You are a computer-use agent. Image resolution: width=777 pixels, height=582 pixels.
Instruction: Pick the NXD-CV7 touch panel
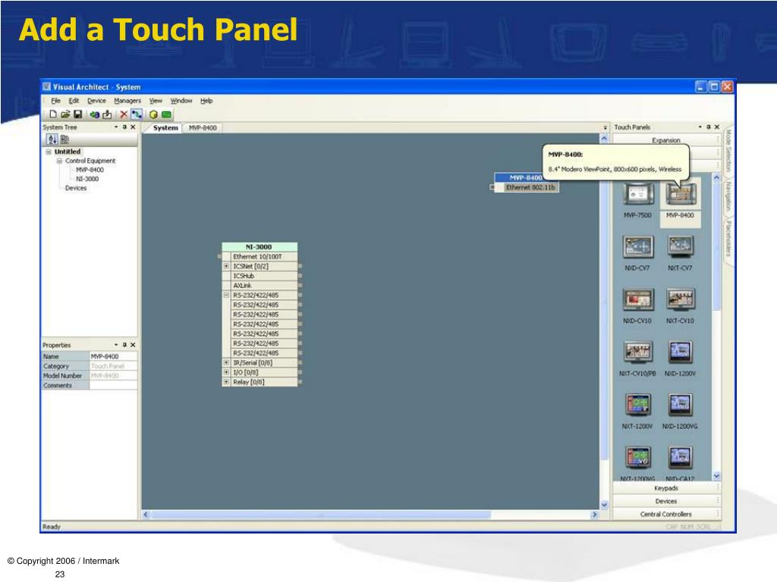tap(637, 246)
